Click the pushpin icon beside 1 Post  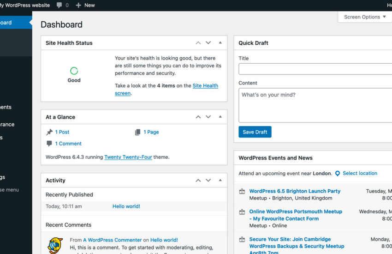click(49, 132)
